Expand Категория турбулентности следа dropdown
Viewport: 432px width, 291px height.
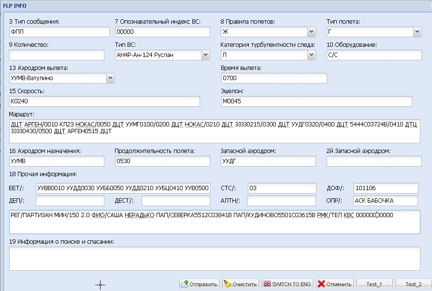coord(312,55)
